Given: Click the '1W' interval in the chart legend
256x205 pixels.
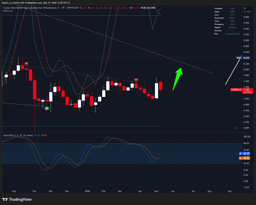Looking at the screenshot, I should [63, 8].
